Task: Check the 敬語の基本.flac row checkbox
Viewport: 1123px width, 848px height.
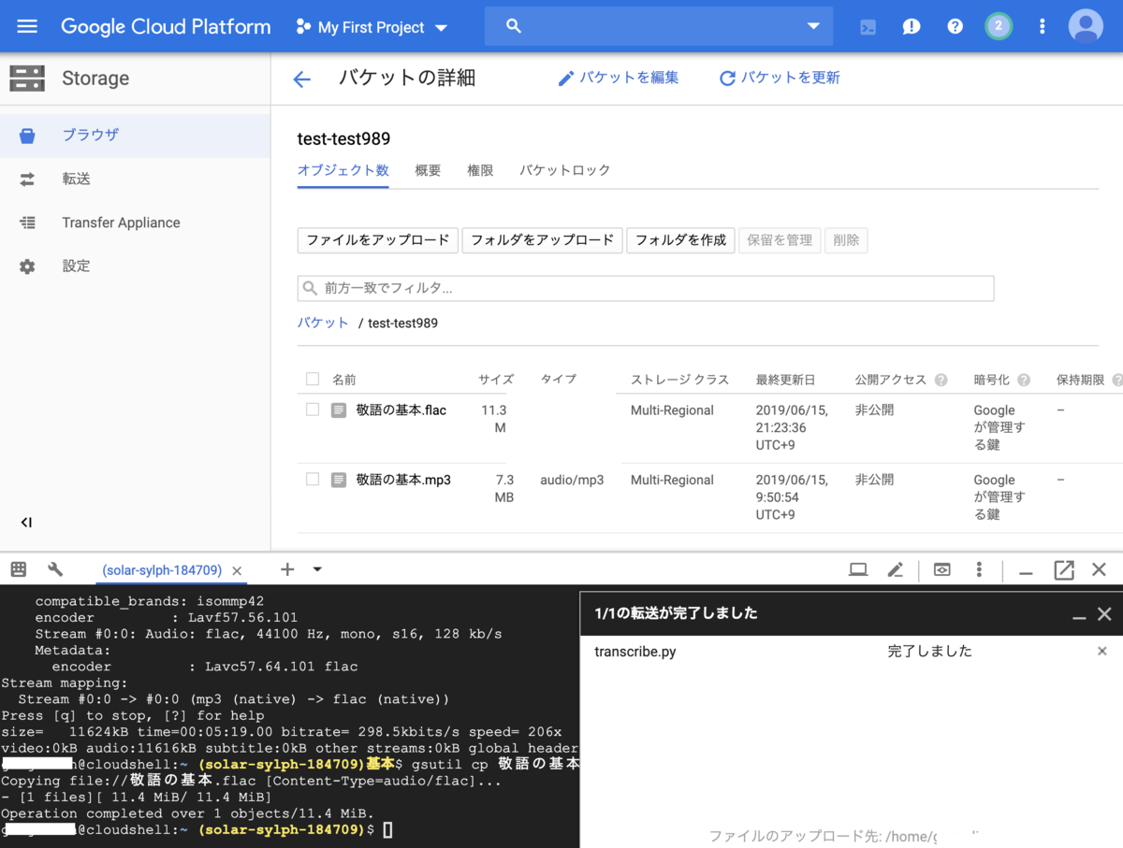Action: (x=313, y=410)
